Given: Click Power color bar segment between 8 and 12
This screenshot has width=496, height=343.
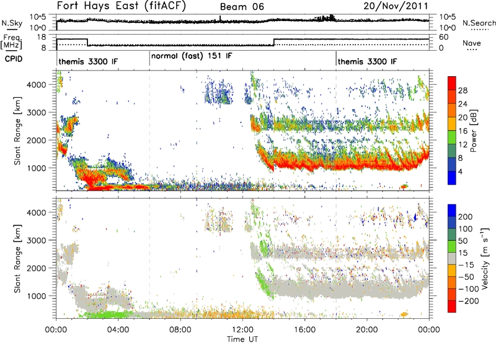Looking at the screenshot, I should point(452,150).
